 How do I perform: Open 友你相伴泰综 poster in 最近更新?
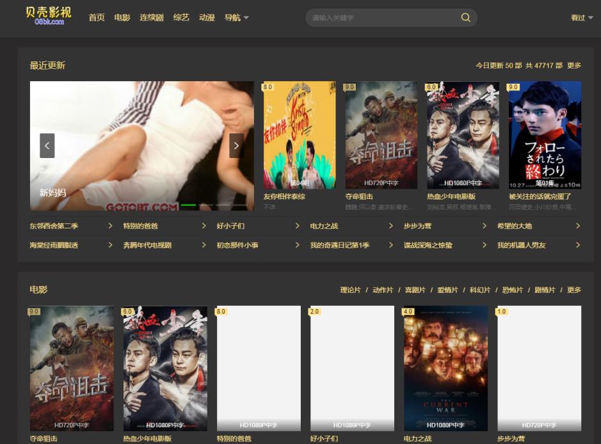pyautogui.click(x=300, y=135)
